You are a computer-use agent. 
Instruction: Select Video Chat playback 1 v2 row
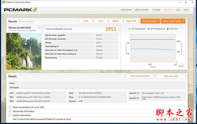tap(81, 50)
